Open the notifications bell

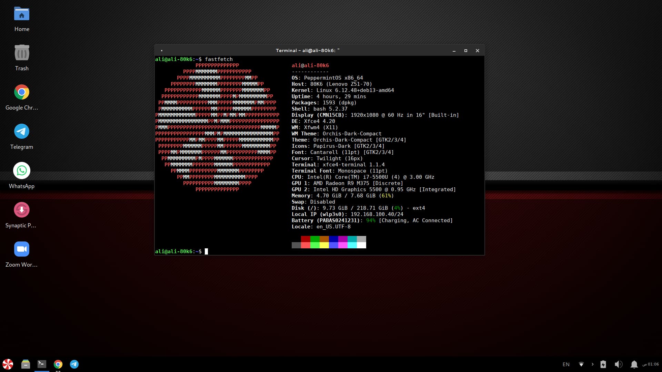[x=634, y=364]
